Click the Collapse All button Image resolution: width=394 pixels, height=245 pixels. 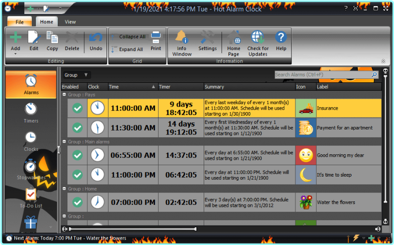(x=129, y=37)
